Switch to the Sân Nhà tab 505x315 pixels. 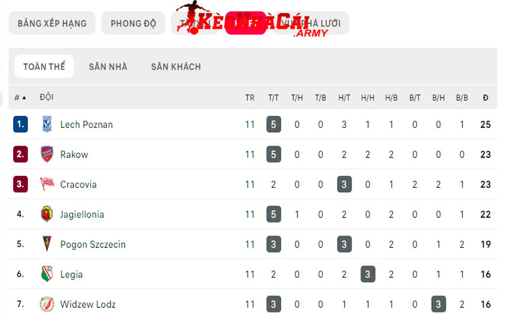point(108,67)
